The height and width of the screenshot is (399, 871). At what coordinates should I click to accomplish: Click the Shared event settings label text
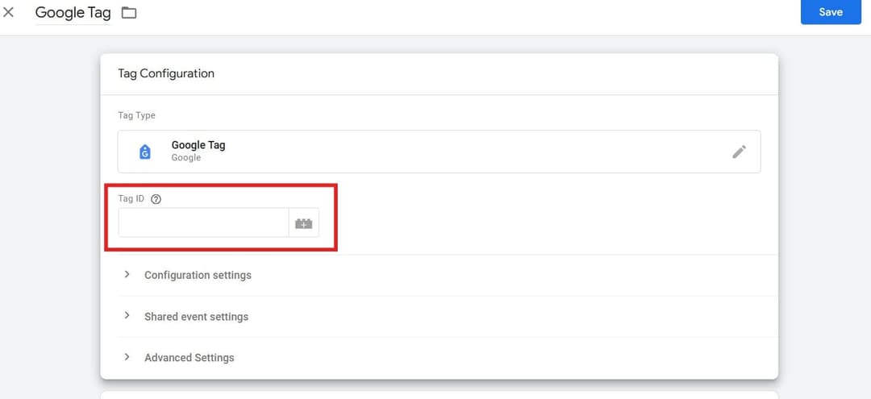tap(196, 317)
